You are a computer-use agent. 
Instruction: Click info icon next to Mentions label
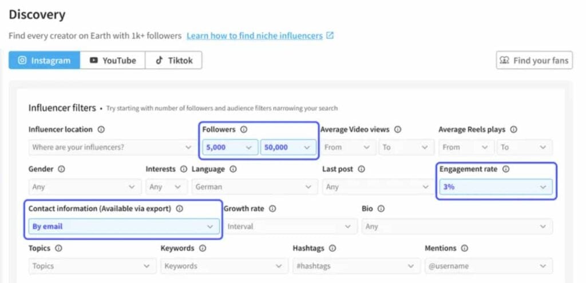pos(464,248)
